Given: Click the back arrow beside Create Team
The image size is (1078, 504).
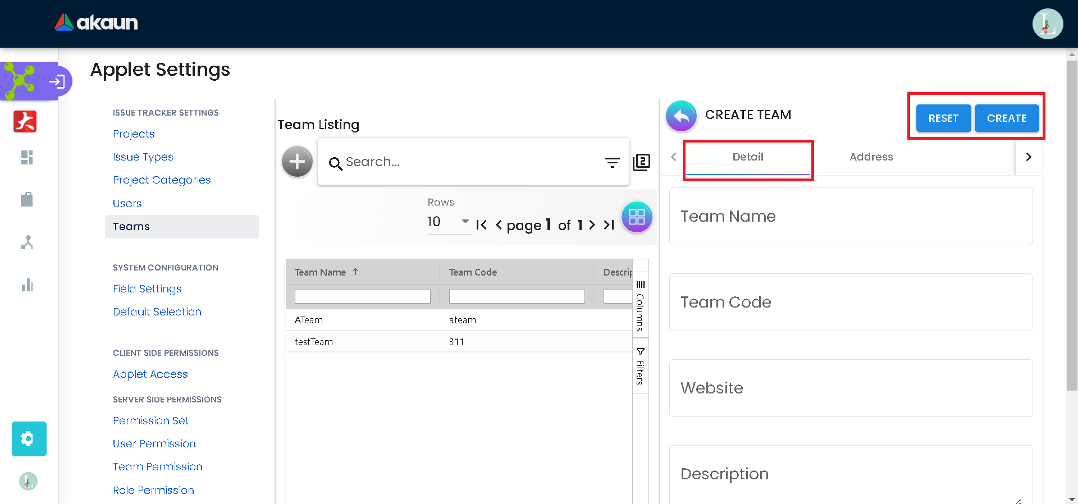Looking at the screenshot, I should pos(681,116).
